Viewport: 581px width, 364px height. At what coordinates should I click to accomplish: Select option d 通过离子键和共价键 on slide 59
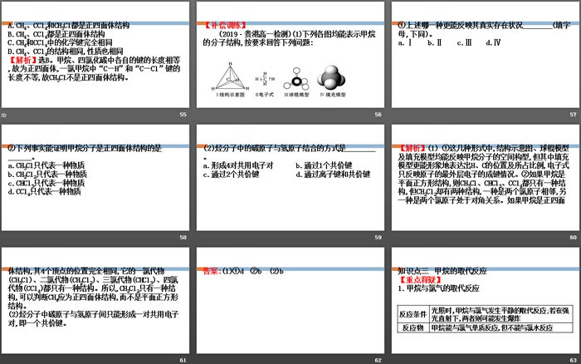[334, 175]
